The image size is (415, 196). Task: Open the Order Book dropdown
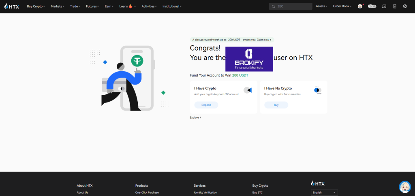pyautogui.click(x=342, y=6)
